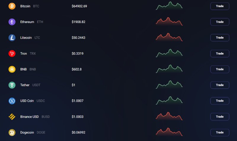This screenshot has height=141, width=237.
Task: Click the Dogecoin name label
Action: pos(27,132)
